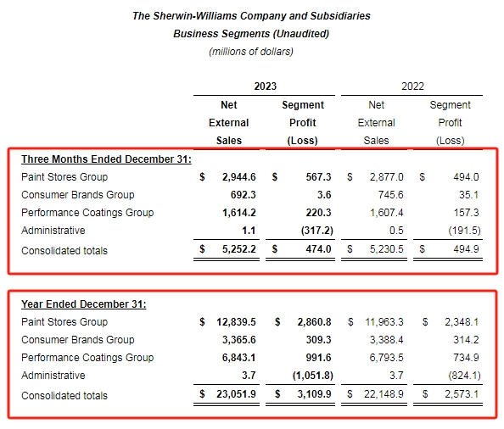Select 'Business Segments (Unaudited)' subtitle
The image size is (504, 429).
tap(251, 34)
